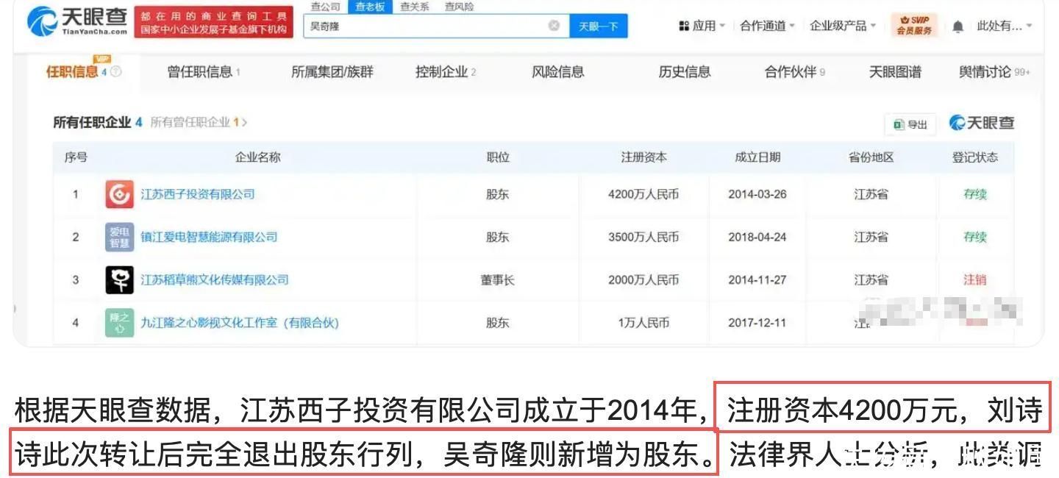The width and height of the screenshot is (1059, 478).
Task: Click 九江隆之心影视 company logo
Action: [119, 323]
